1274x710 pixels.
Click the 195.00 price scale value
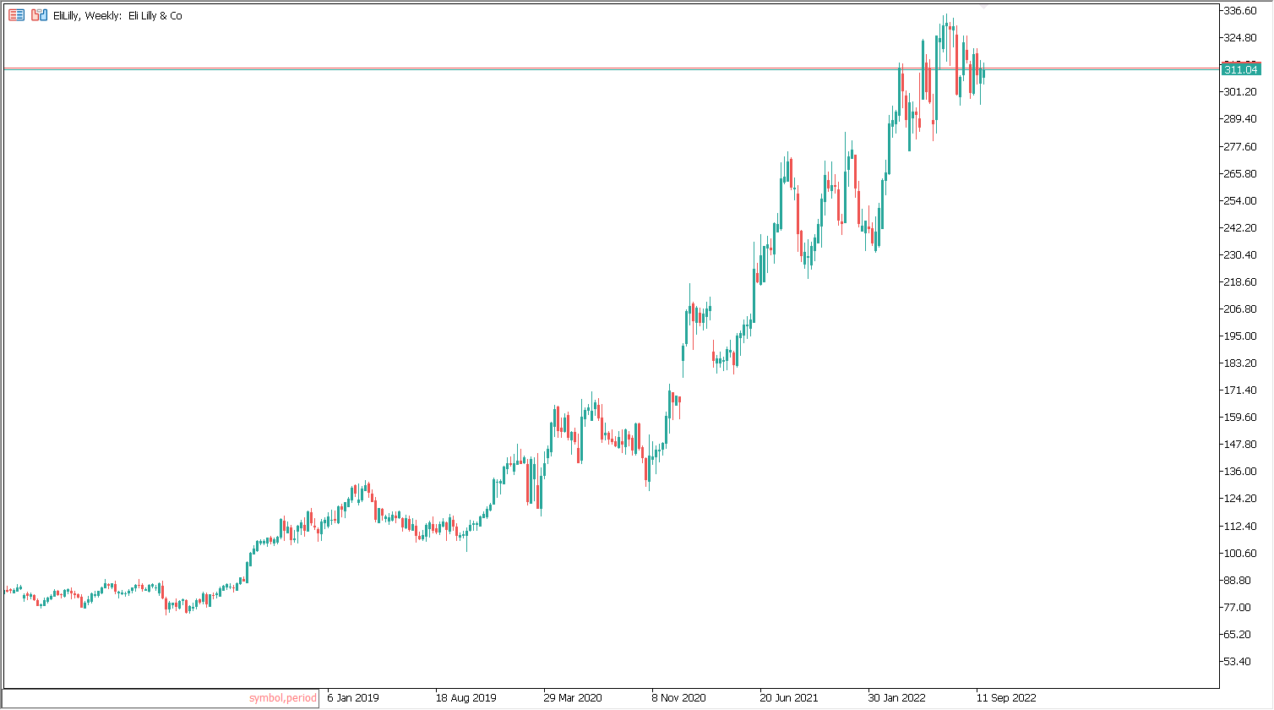click(x=1241, y=336)
